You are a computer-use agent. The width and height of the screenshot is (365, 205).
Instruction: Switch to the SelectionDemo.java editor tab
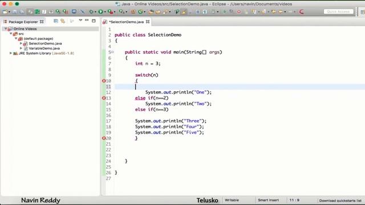127,22
